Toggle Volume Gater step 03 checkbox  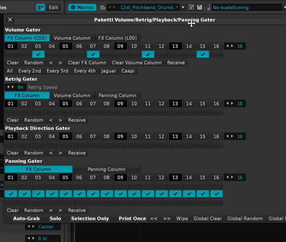38,54
